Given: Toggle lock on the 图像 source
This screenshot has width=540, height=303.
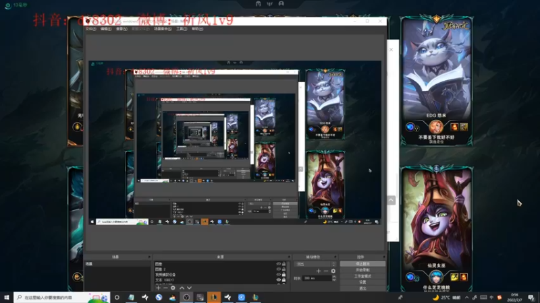Looking at the screenshot, I should point(283,264).
